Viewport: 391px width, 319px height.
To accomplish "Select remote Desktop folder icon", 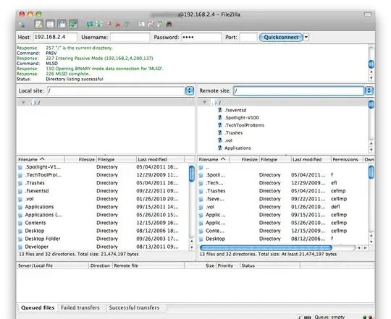I will pos(201,239).
